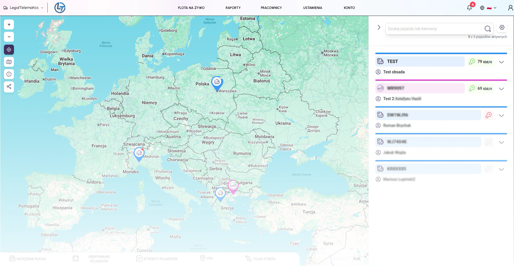This screenshot has height=266, width=514.
Task: Click the vehicle search input field
Action: [x=435, y=29]
